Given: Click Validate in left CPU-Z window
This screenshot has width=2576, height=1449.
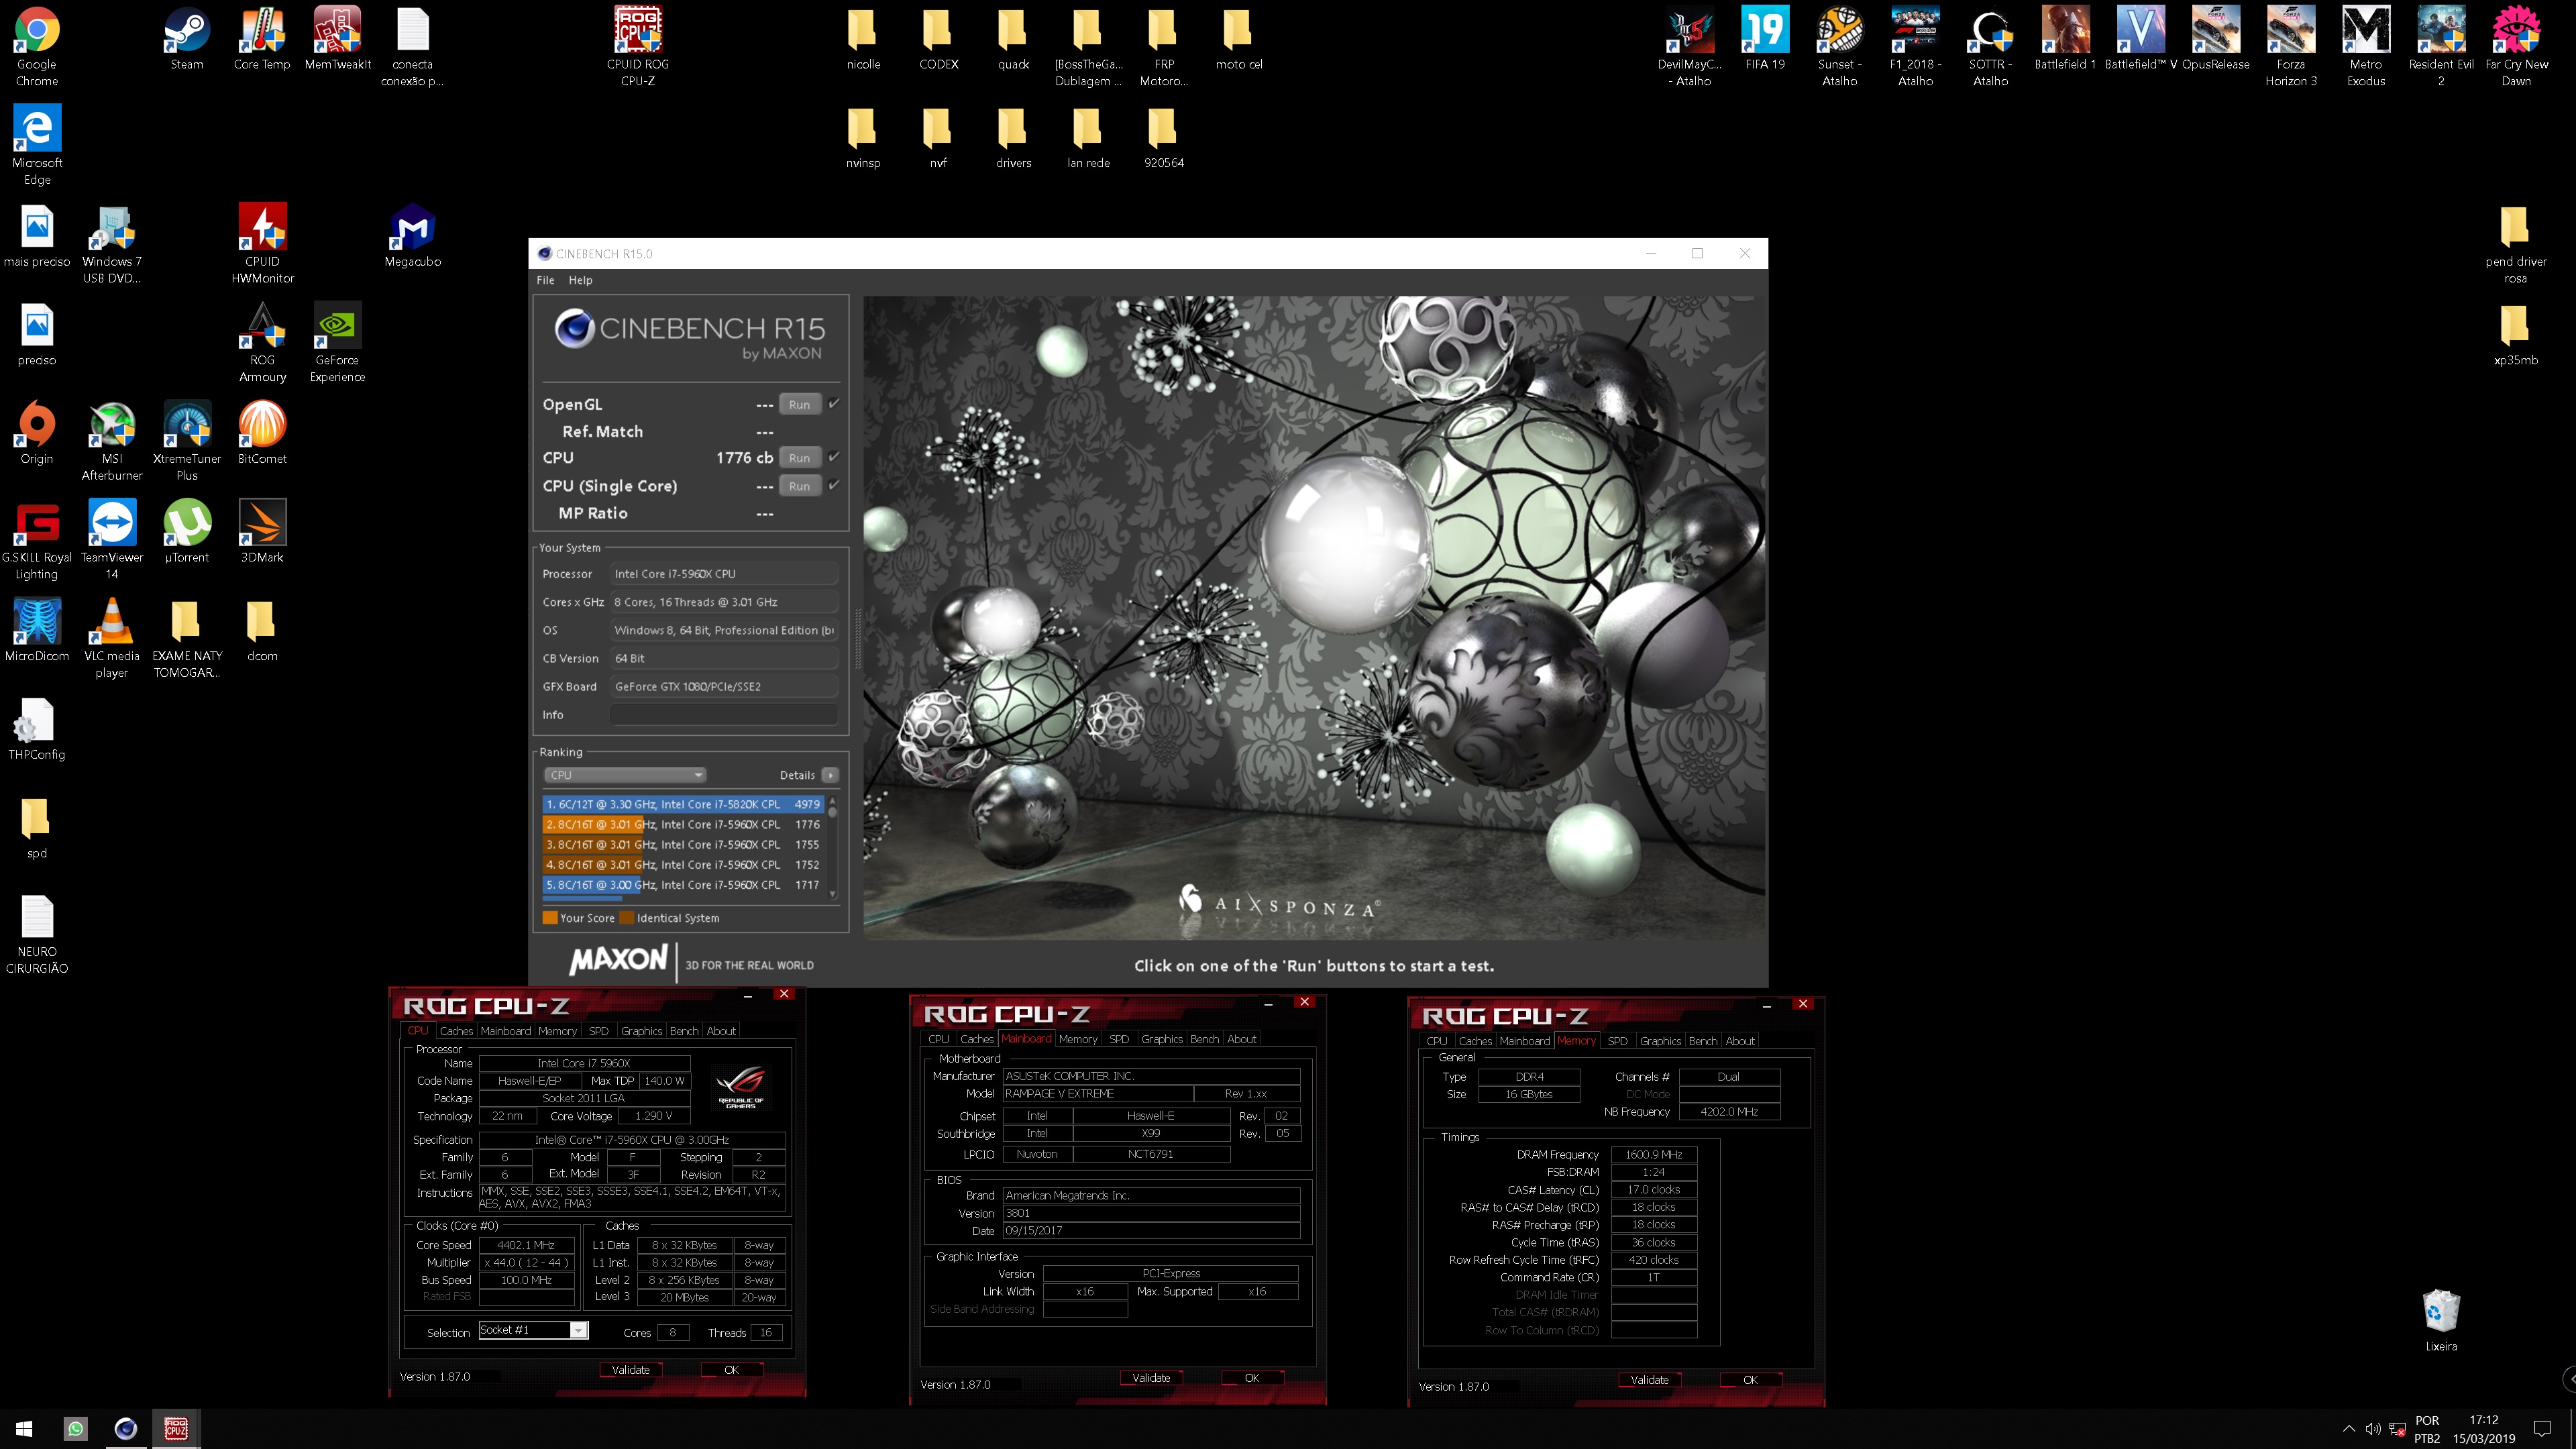Looking at the screenshot, I should [x=630, y=1370].
